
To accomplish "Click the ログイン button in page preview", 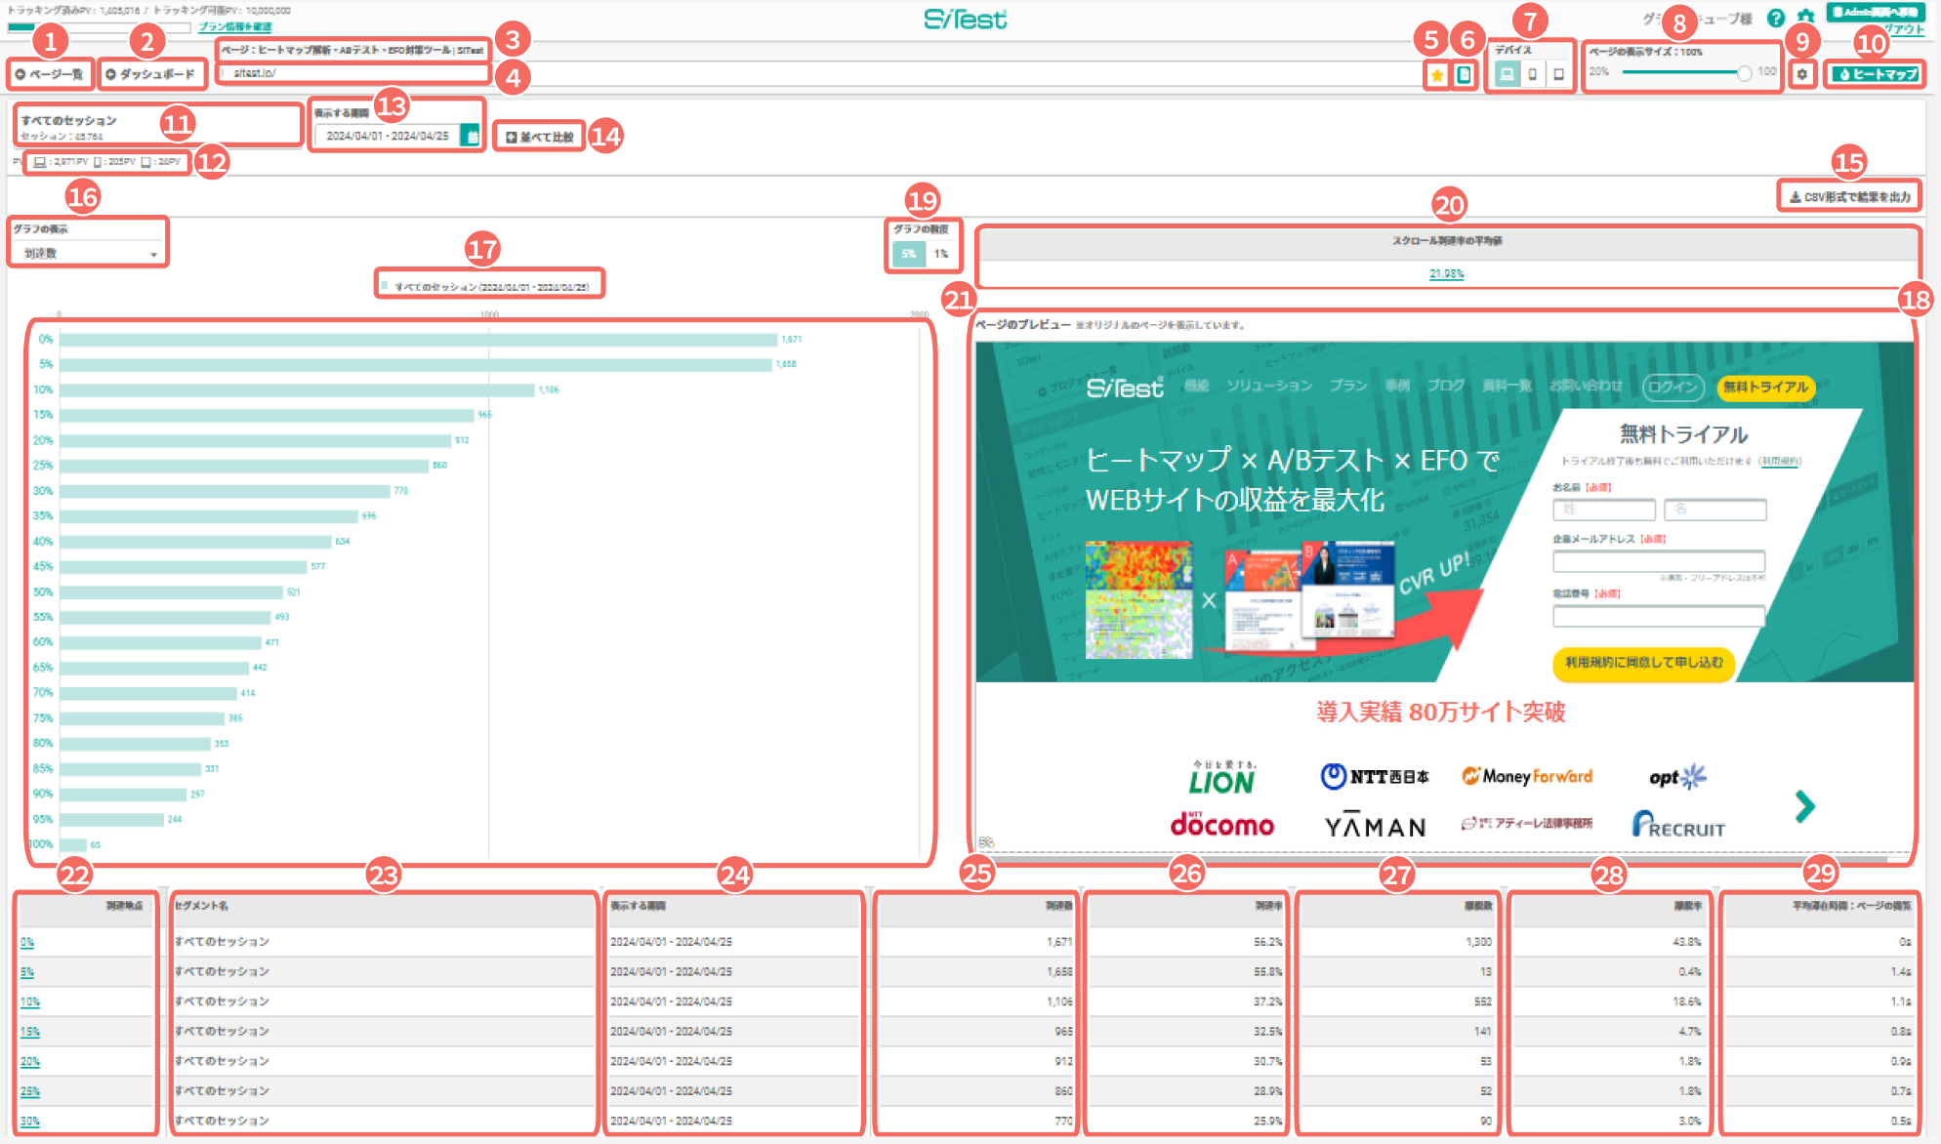I will [x=1673, y=388].
